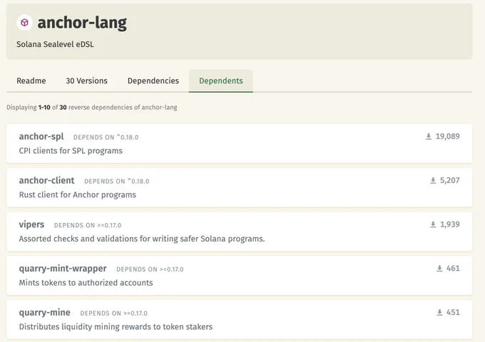
Task: Open the quarry-mine crate link
Action: [x=44, y=313]
